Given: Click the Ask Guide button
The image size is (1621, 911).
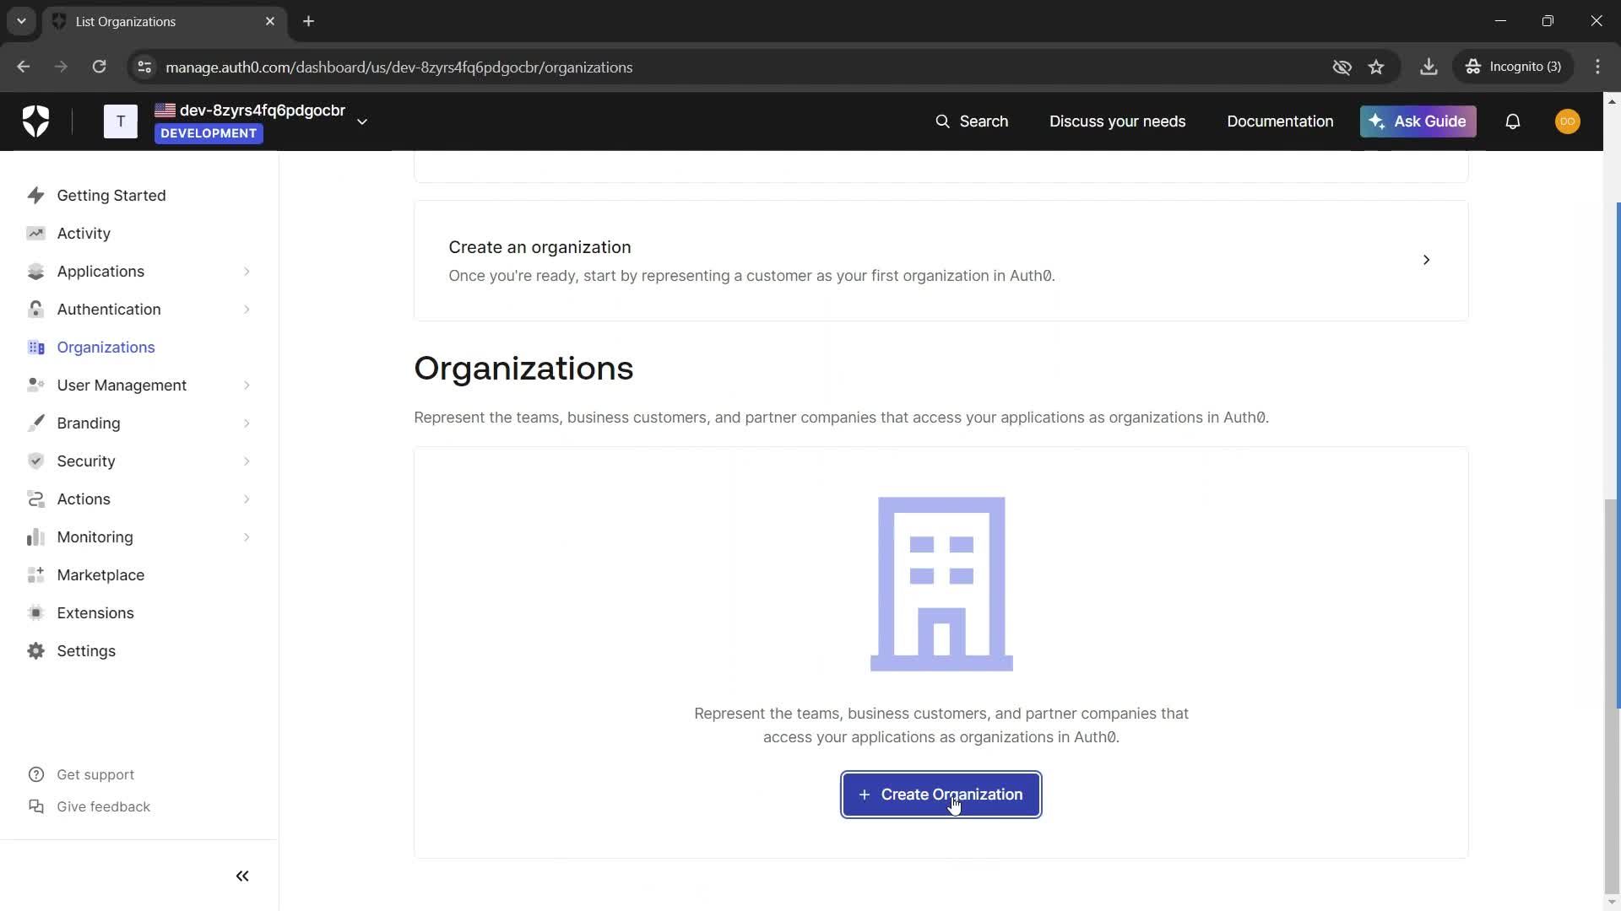Looking at the screenshot, I should (1418, 121).
